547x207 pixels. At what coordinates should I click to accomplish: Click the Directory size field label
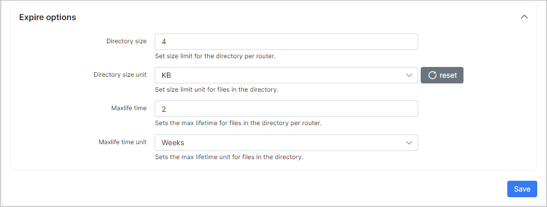(x=126, y=41)
